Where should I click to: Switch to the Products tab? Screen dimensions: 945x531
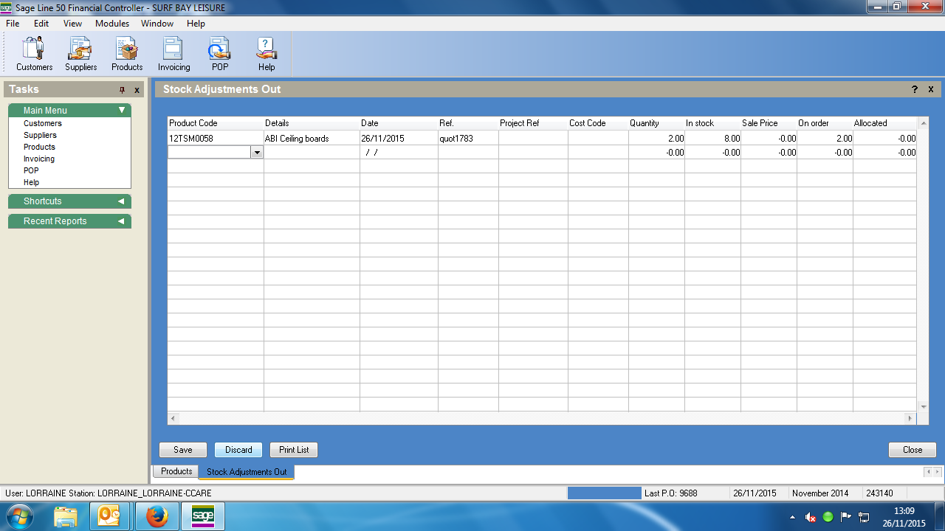click(x=176, y=471)
